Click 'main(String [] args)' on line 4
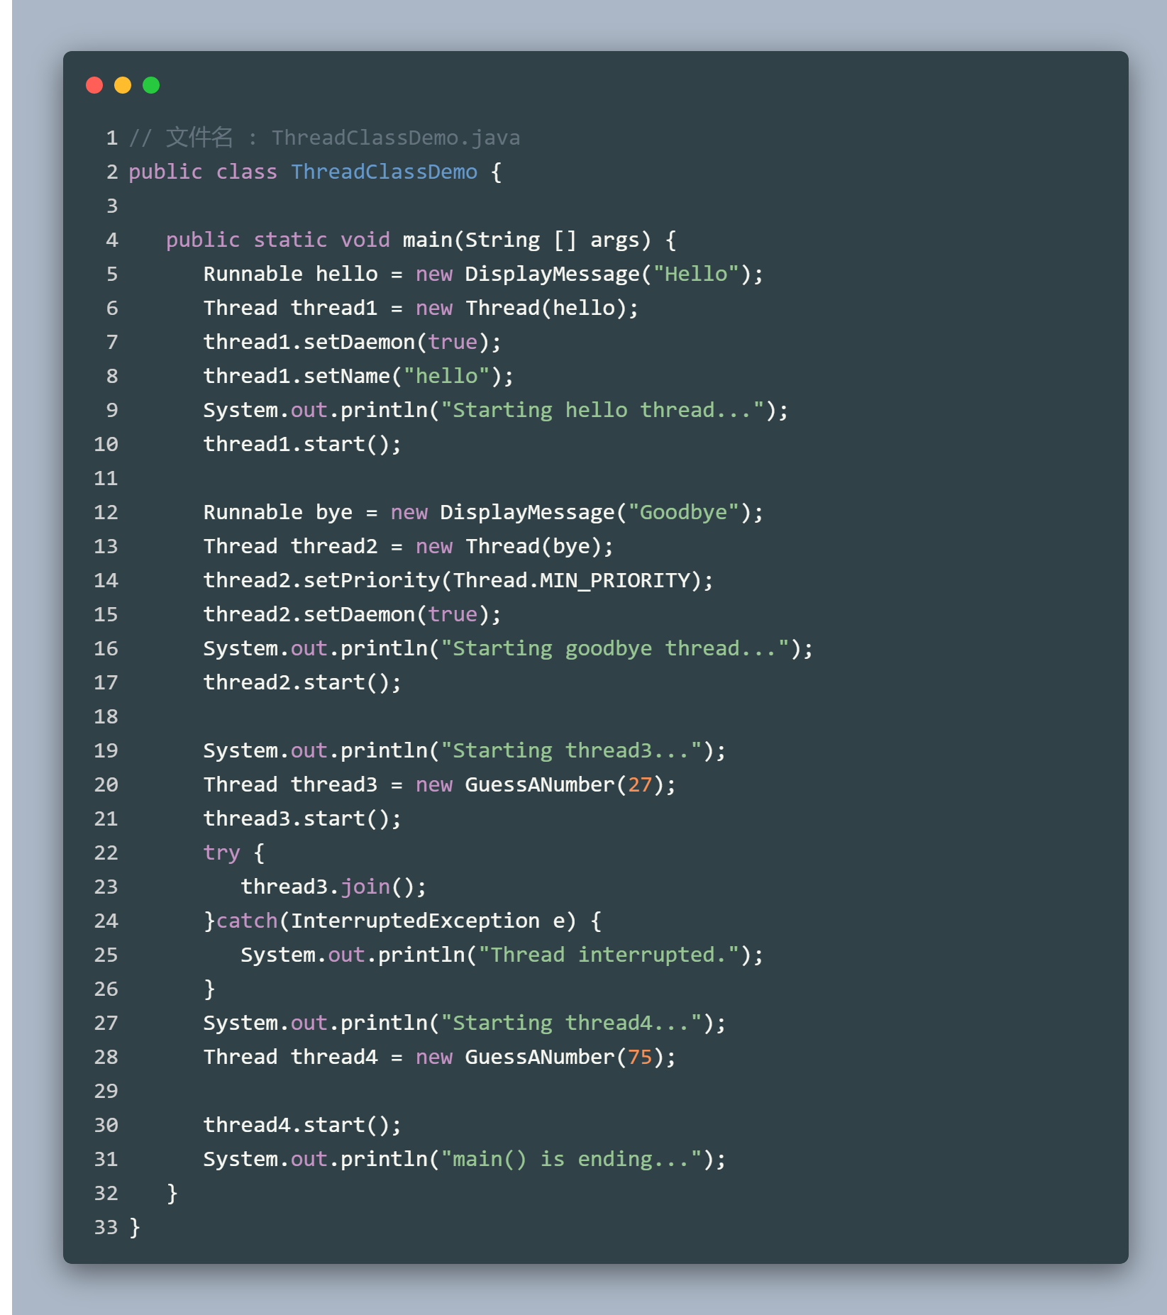 (526, 240)
